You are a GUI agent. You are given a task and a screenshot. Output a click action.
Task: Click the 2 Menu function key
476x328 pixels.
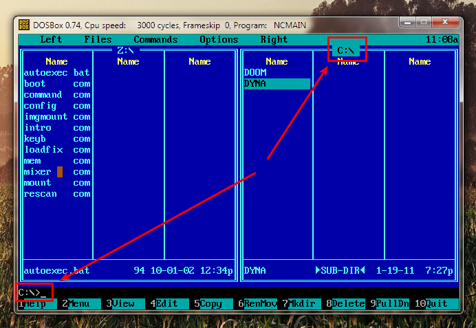pos(81,303)
